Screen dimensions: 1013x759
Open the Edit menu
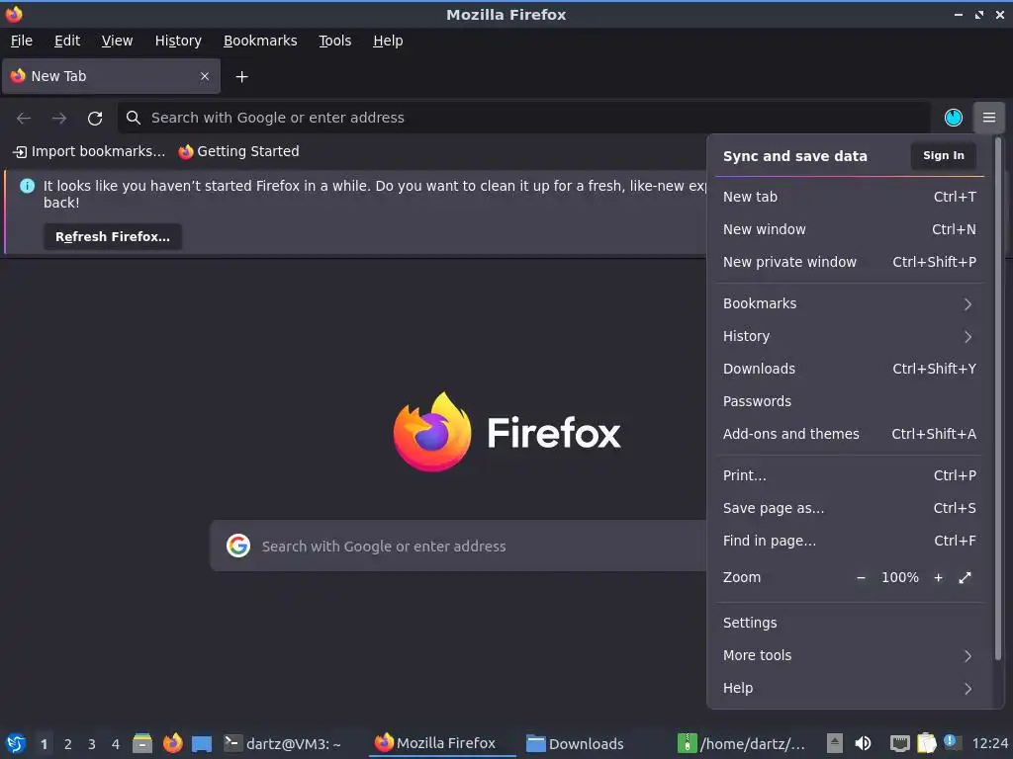pyautogui.click(x=67, y=41)
